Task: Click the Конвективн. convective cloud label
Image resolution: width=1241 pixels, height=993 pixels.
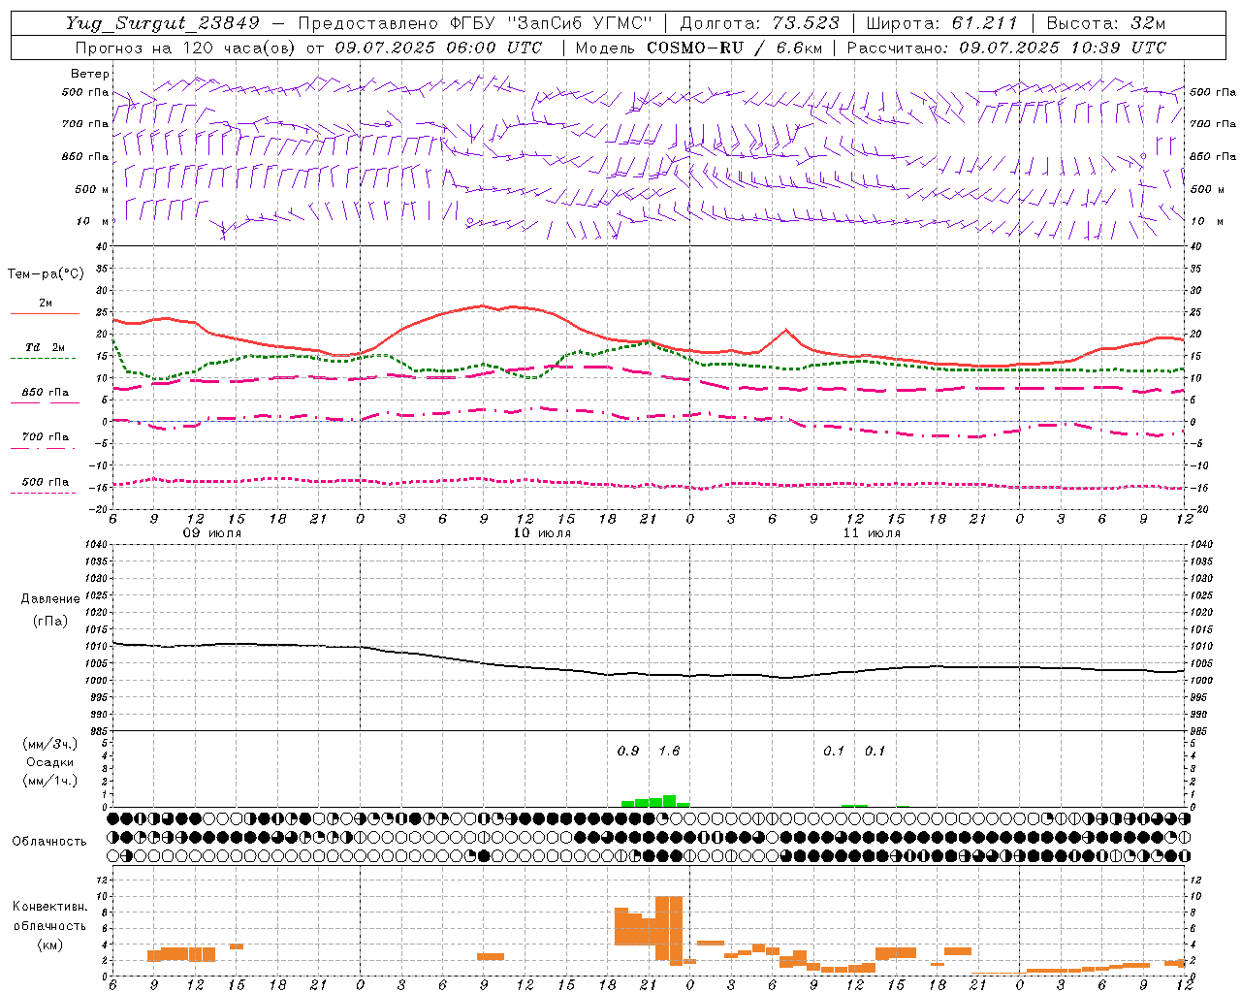Action: pos(49,907)
